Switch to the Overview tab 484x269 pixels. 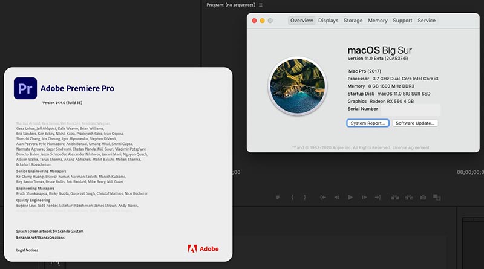pyautogui.click(x=301, y=21)
